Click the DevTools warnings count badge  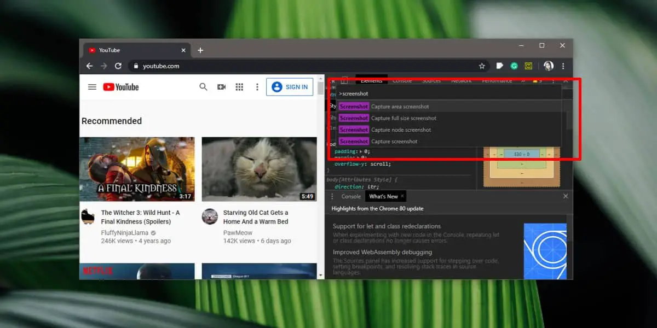tap(538, 81)
